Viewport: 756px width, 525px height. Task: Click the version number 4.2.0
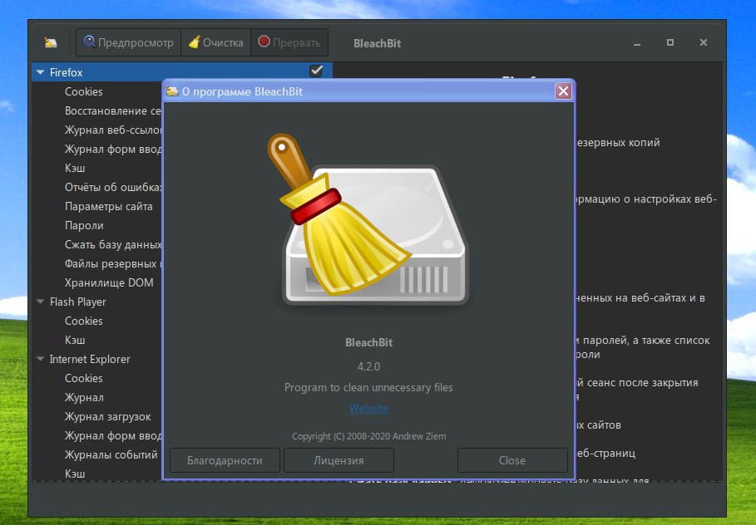click(x=368, y=366)
